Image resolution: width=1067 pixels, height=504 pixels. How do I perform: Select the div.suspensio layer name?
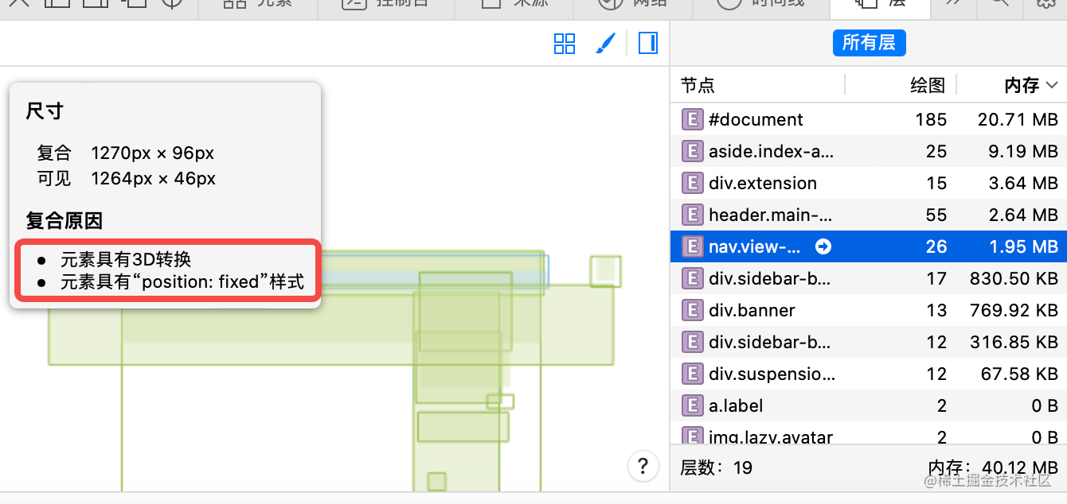772,374
